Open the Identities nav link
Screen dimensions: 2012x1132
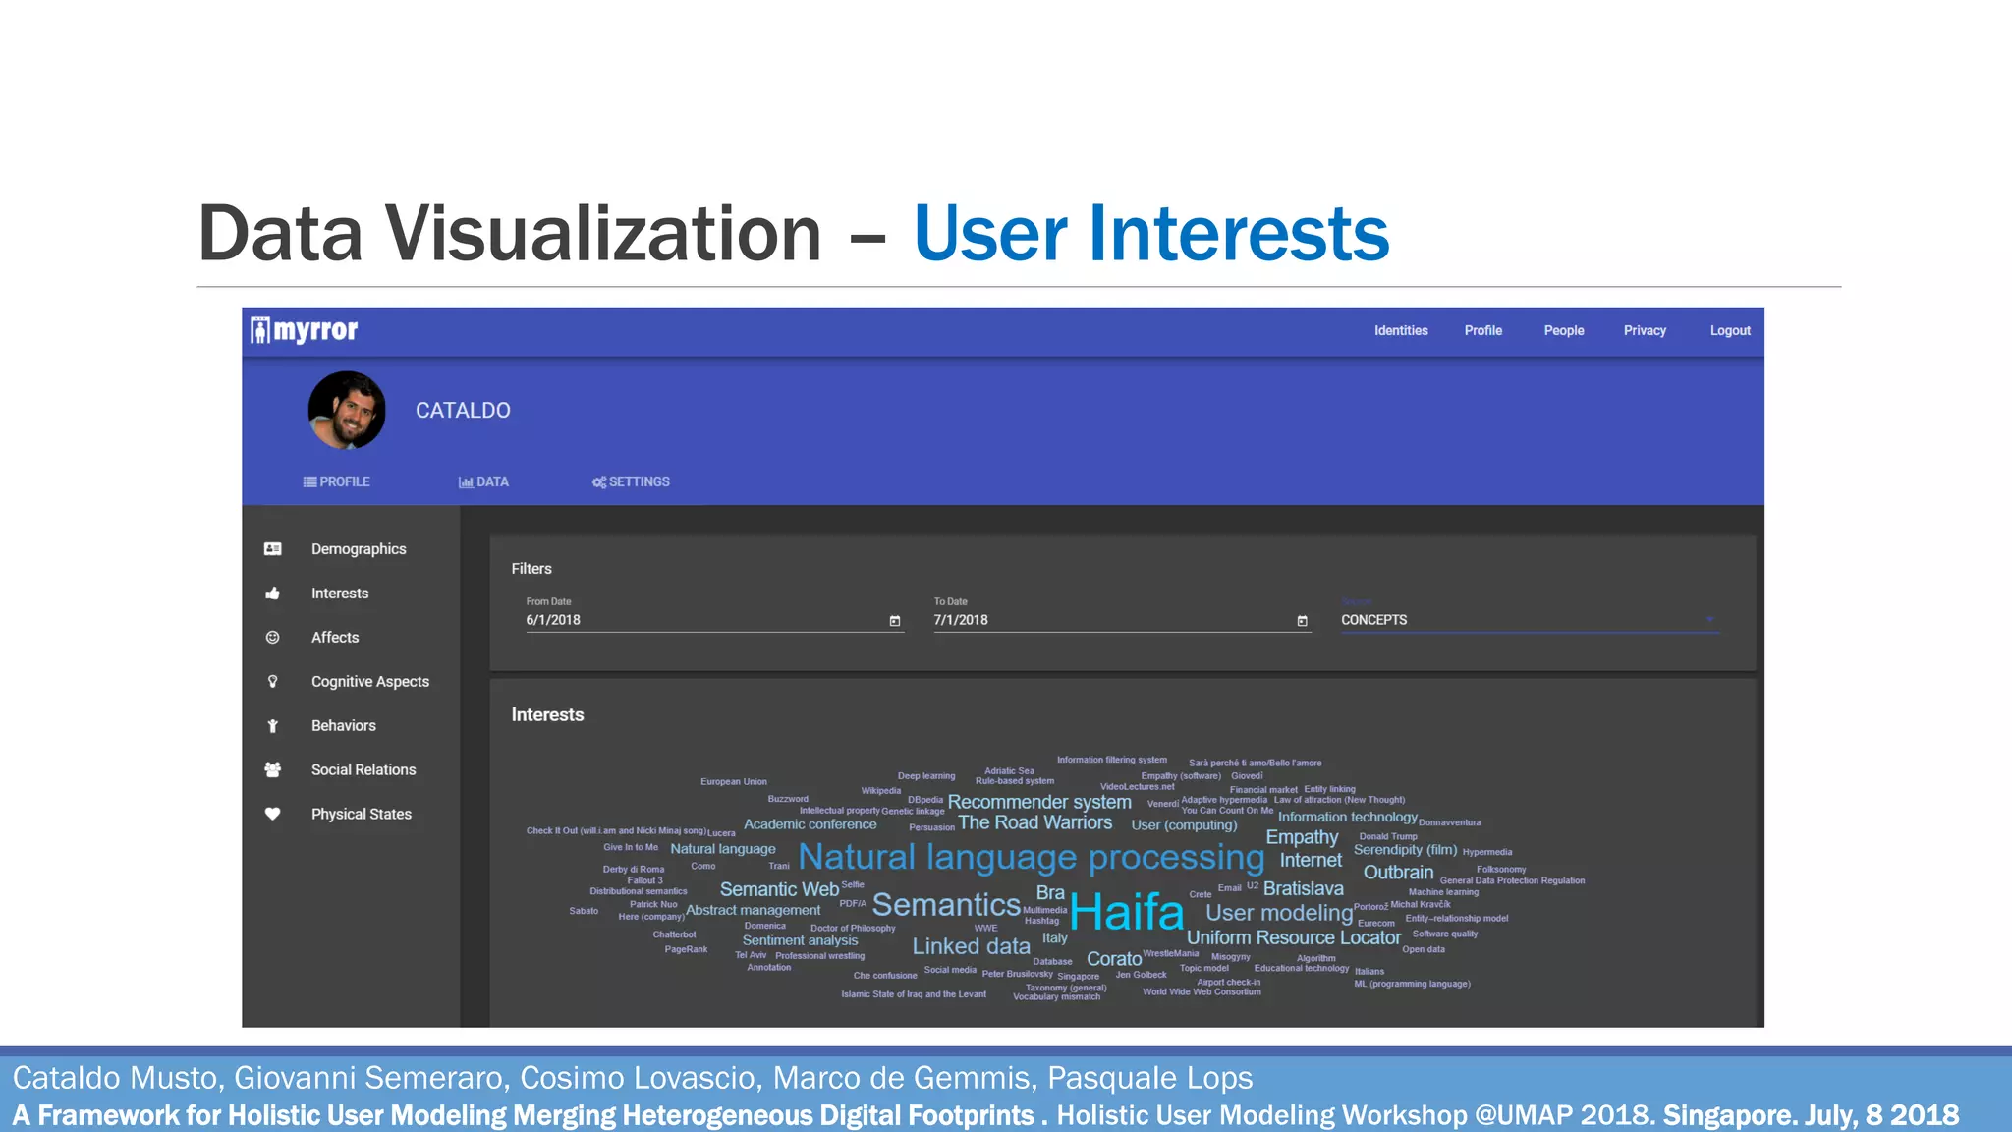point(1401,331)
